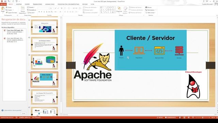The height and width of the screenshot is (123, 218).
Task: Click Alinear texto option
Action: [x=88, y=10]
